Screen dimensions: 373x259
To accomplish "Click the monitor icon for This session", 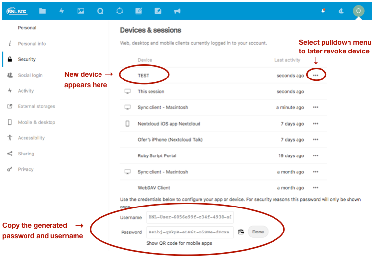I will tap(128, 91).
